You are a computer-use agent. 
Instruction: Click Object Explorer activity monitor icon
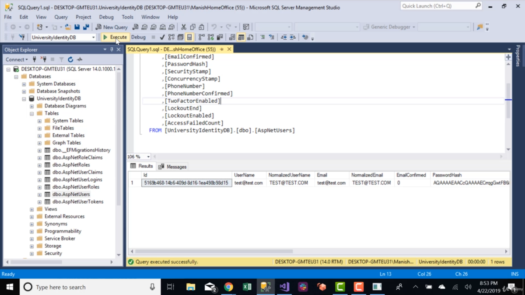coord(80,59)
